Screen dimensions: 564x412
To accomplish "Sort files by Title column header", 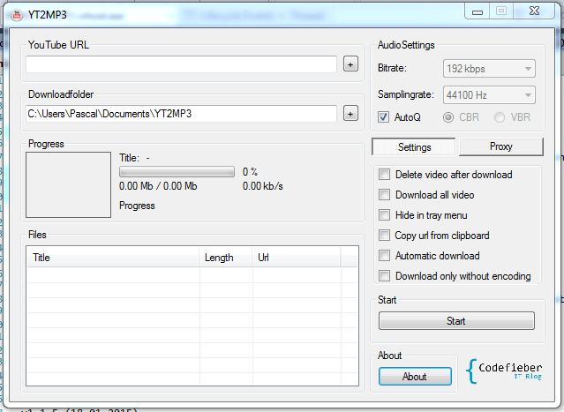I will [113, 258].
